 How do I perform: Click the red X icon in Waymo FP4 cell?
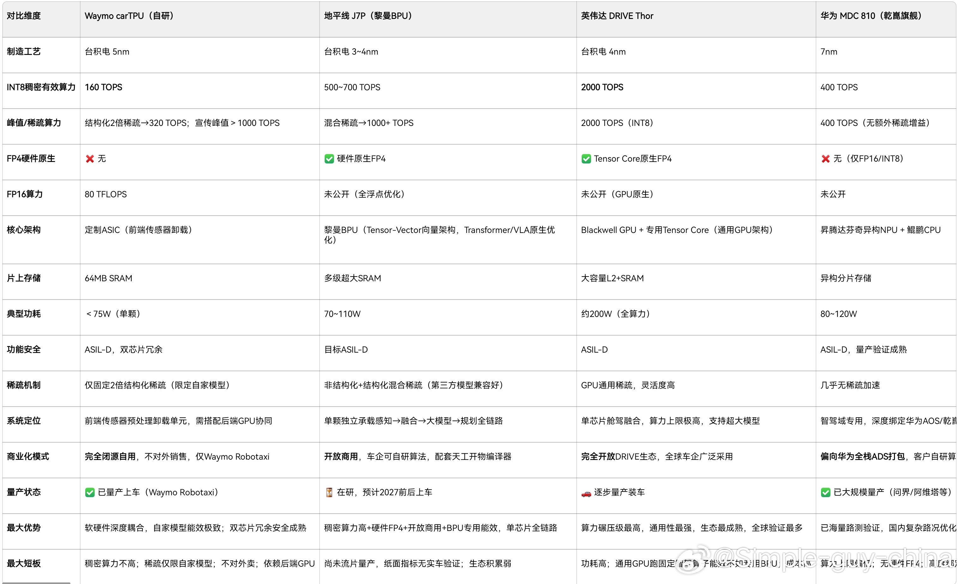[x=90, y=159]
